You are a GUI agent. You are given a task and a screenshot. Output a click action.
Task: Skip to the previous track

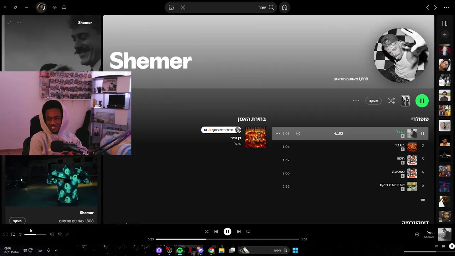pos(216,231)
